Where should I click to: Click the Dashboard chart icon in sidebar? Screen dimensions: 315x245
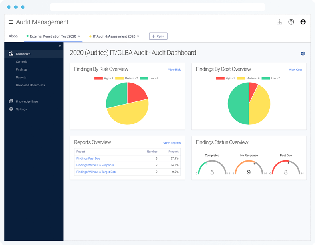pos(11,54)
